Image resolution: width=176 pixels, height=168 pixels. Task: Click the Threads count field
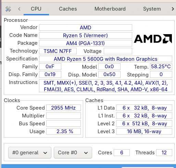164,153
